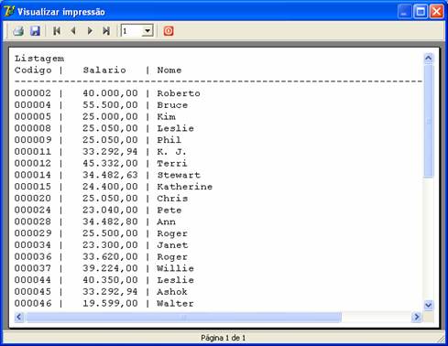Viewport: 448px width, 346px height.
Task: Click the salary '34.482,80'
Action: pos(110,222)
